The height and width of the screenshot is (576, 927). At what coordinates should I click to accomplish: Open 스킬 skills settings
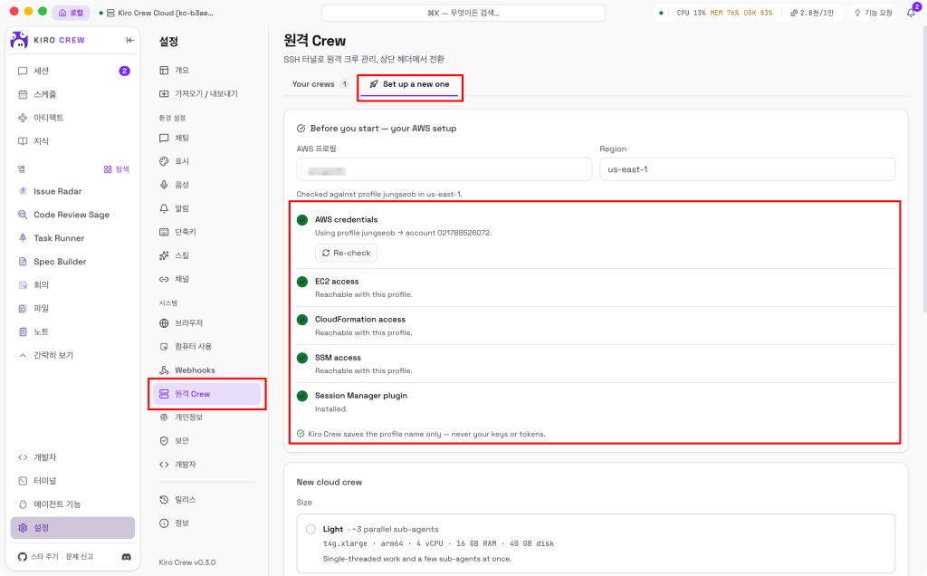tap(206, 254)
